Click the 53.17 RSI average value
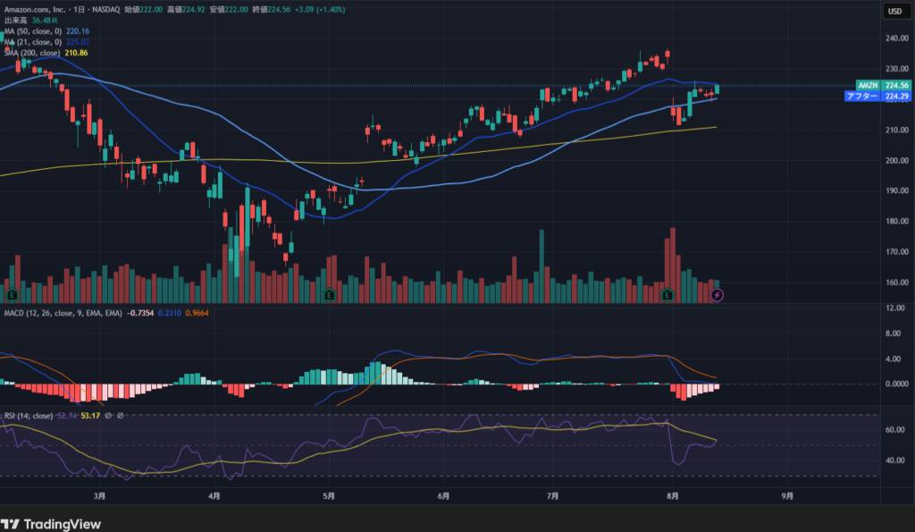Viewport: 915px width, 532px height. tap(90, 416)
